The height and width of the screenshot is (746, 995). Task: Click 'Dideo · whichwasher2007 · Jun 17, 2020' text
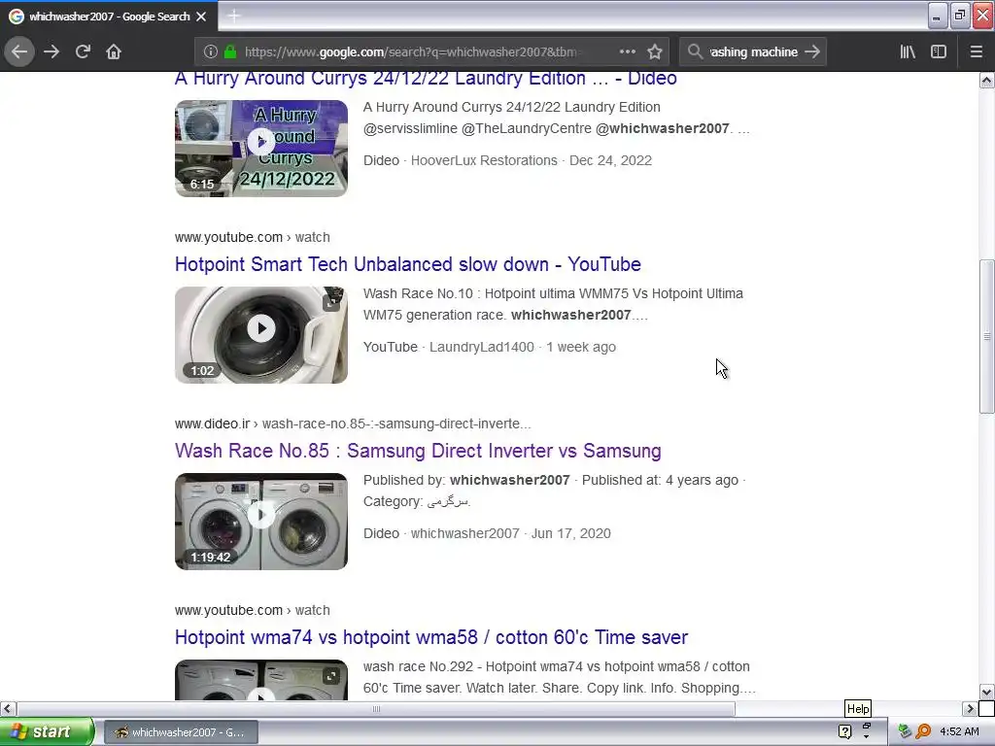coord(487,533)
